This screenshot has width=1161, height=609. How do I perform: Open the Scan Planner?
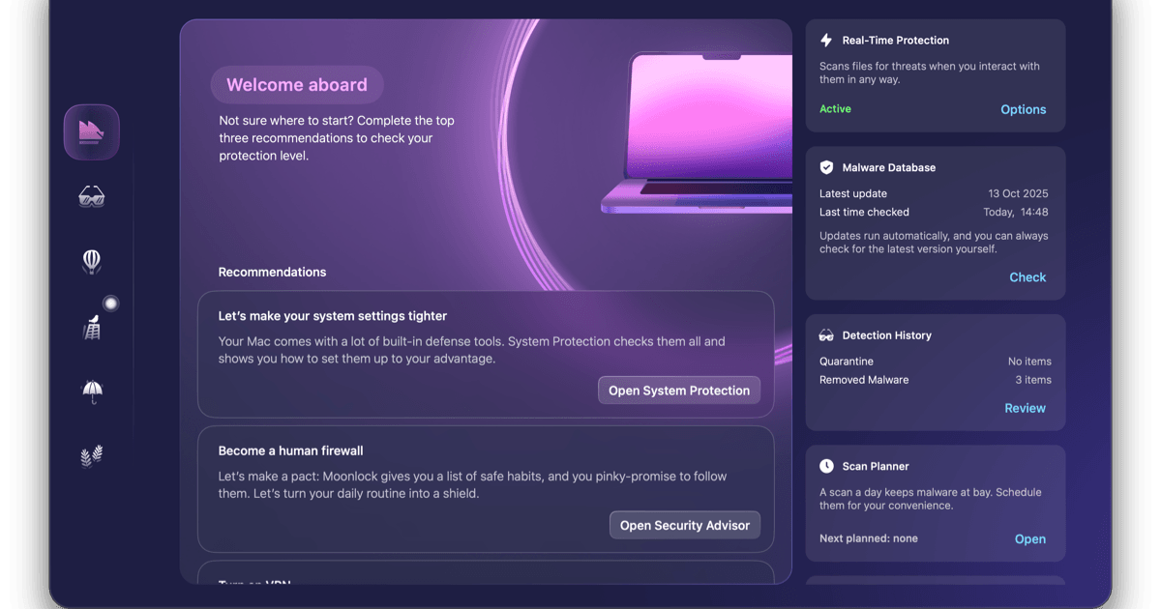coord(1030,539)
